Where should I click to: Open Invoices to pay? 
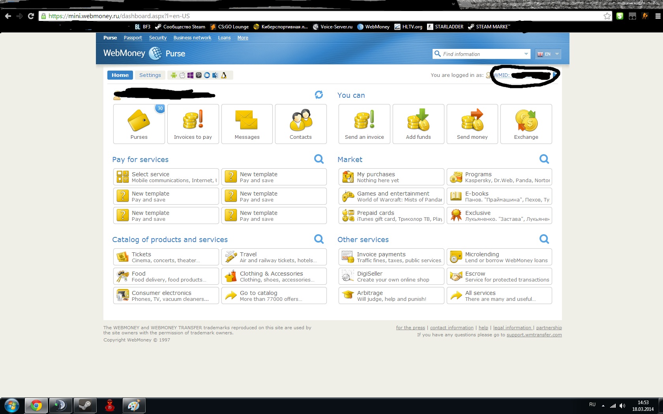[x=193, y=124]
